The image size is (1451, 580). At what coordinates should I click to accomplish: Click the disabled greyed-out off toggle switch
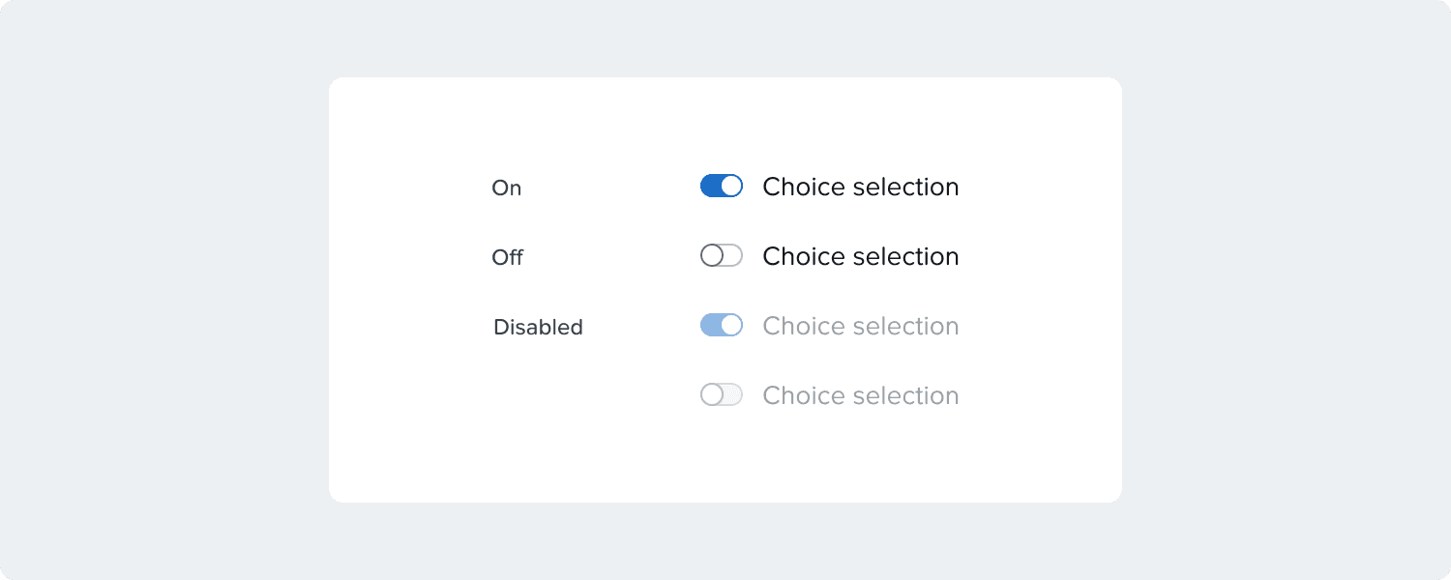pos(721,394)
